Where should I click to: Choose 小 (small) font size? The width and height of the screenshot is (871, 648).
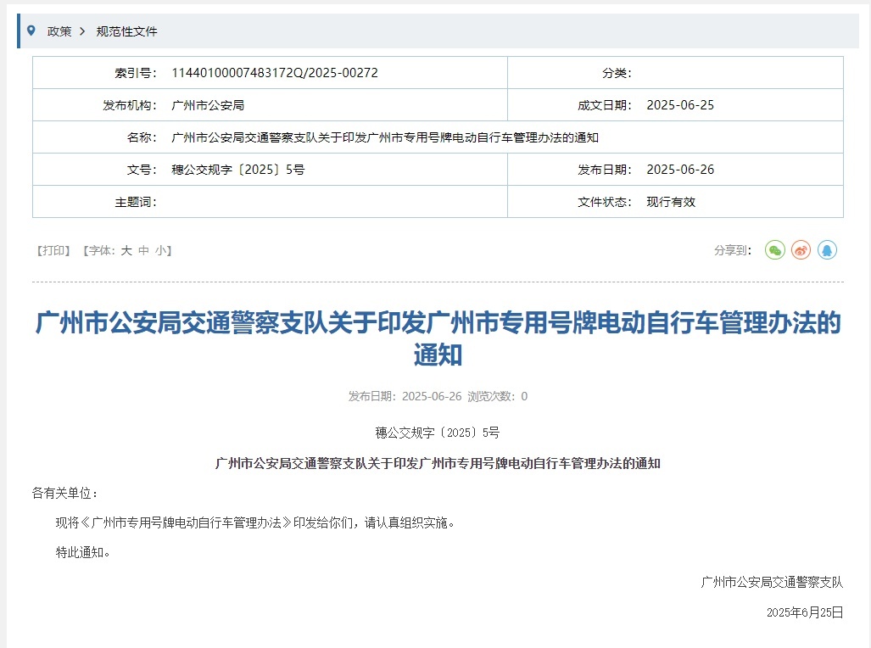(160, 250)
